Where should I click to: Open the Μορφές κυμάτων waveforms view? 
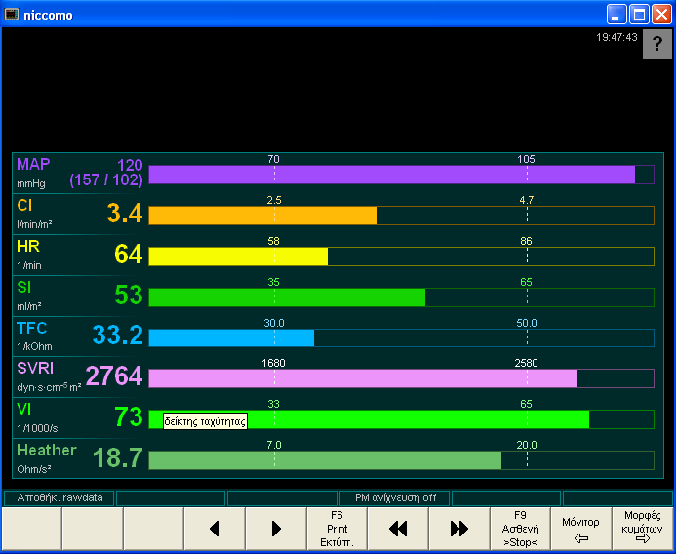643,529
